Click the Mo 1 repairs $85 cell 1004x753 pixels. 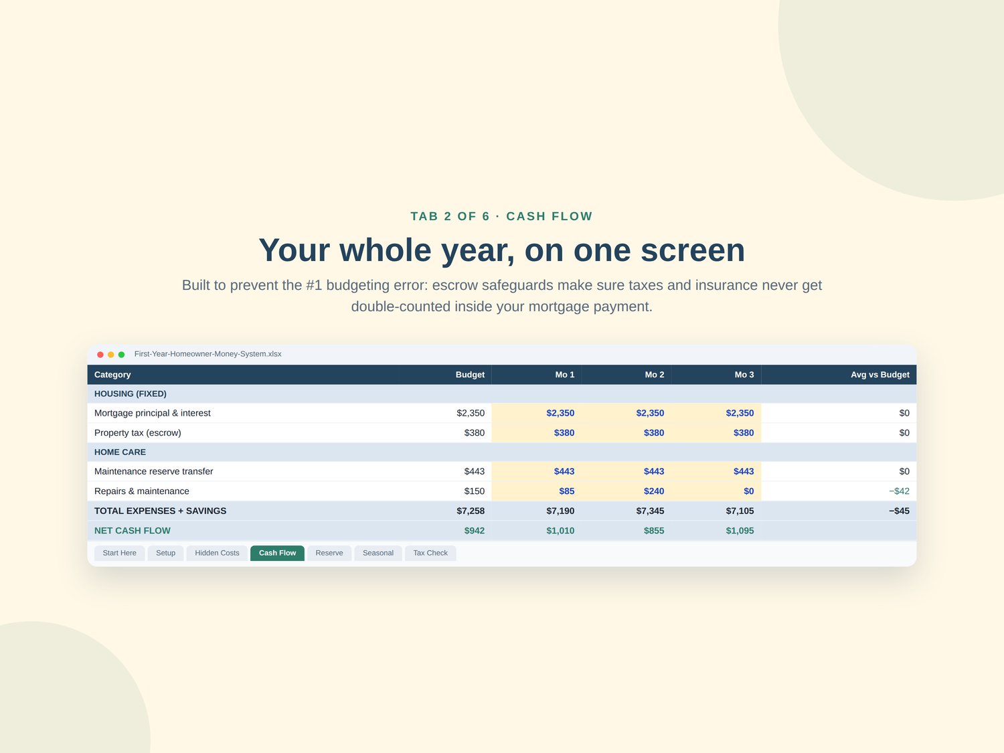pos(536,491)
